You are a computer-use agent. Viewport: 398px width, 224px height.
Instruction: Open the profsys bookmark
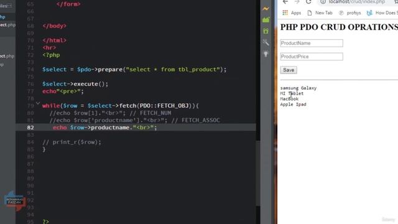[x=349, y=12]
